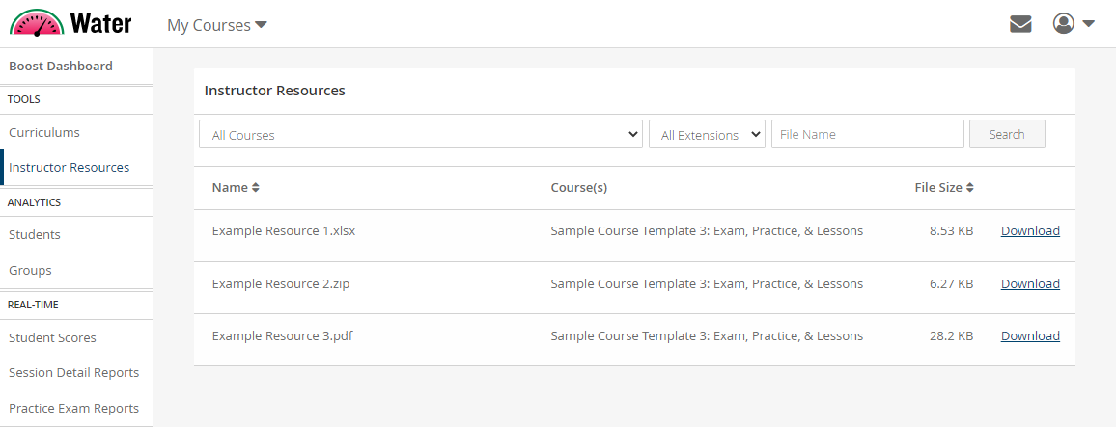1116x427 pixels.
Task: Go to Boost Dashboard
Action: (61, 67)
